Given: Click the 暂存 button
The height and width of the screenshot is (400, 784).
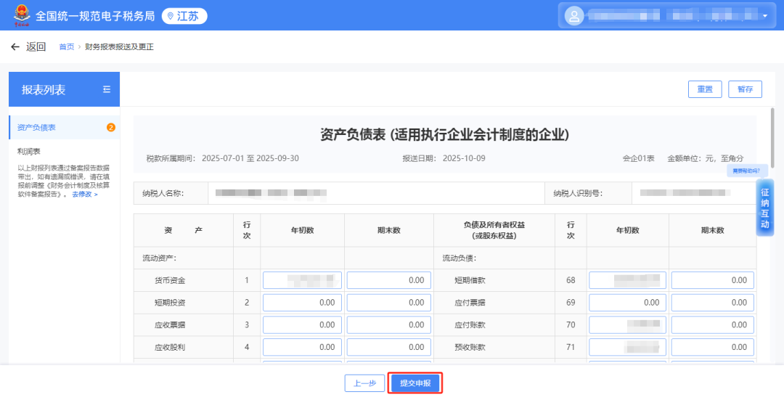Looking at the screenshot, I should click(x=745, y=89).
